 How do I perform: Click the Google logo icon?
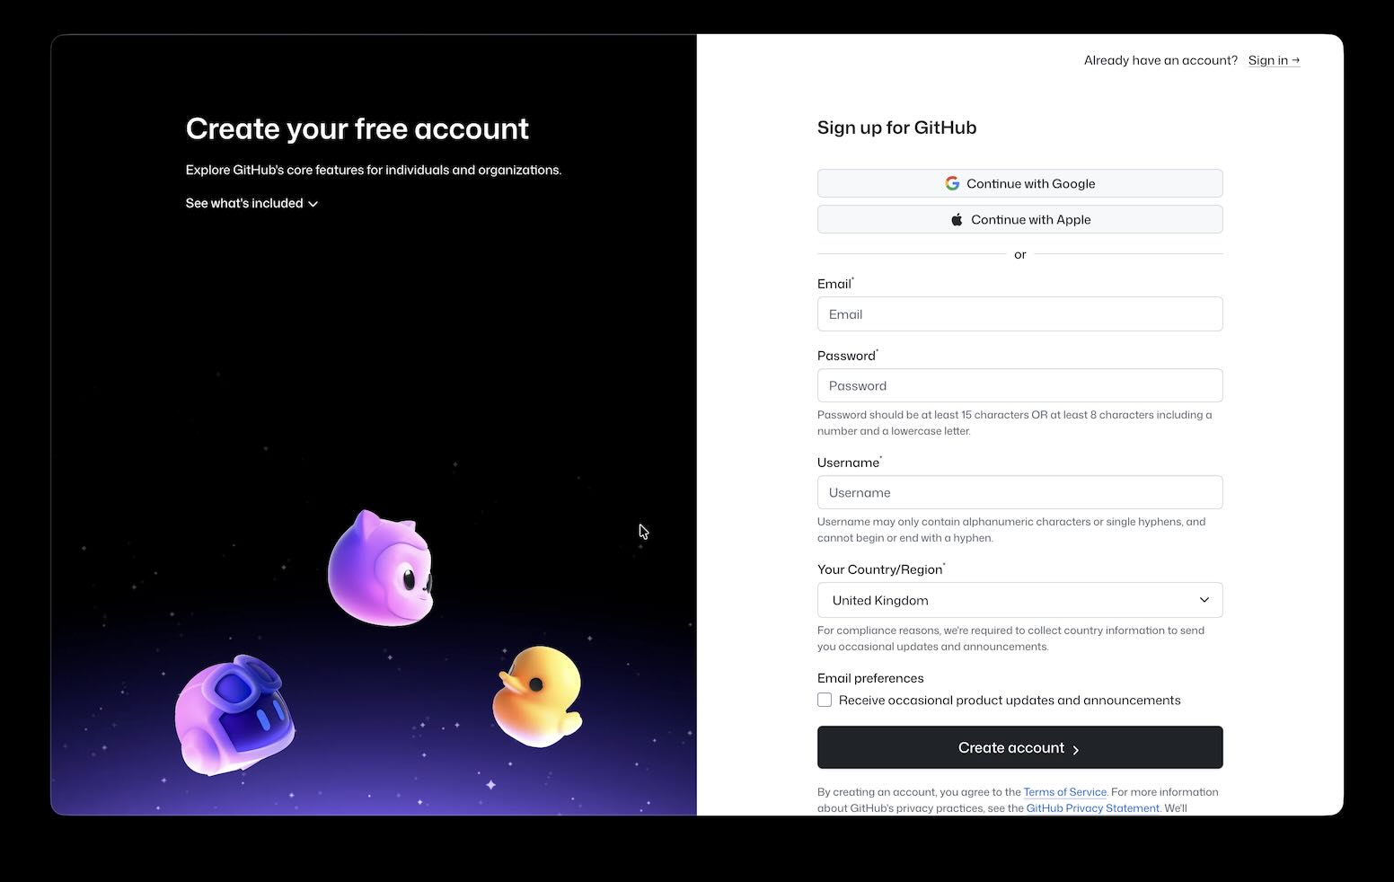click(x=952, y=183)
